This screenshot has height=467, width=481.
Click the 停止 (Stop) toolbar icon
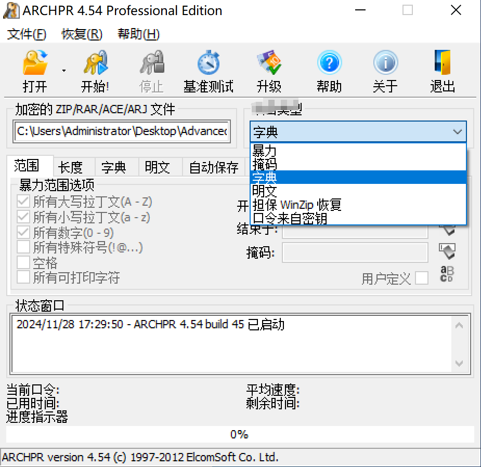click(151, 63)
